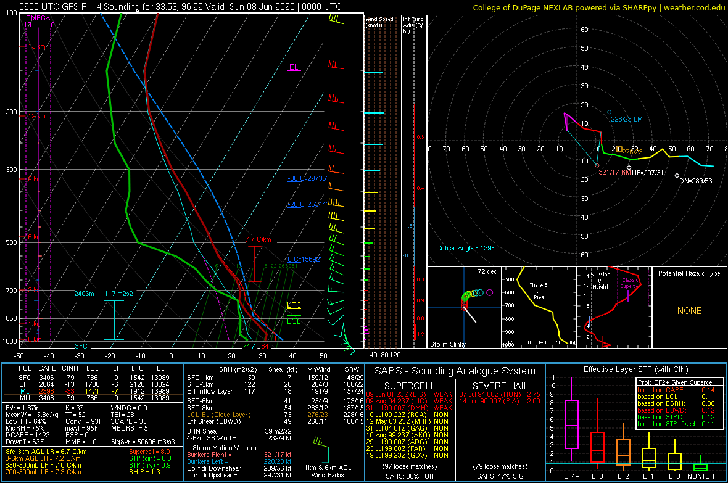Select the highlighted ML parcel row
728x483 pixels.
coord(94,391)
